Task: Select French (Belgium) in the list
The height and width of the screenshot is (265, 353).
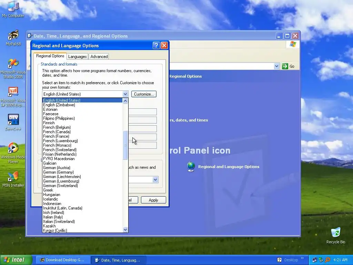Action: [82, 127]
